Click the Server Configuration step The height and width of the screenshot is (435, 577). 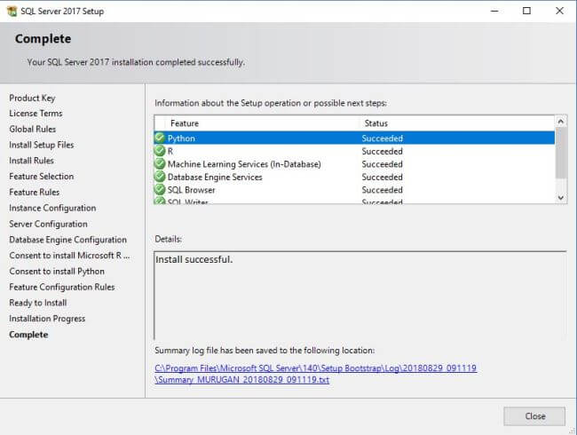click(48, 224)
